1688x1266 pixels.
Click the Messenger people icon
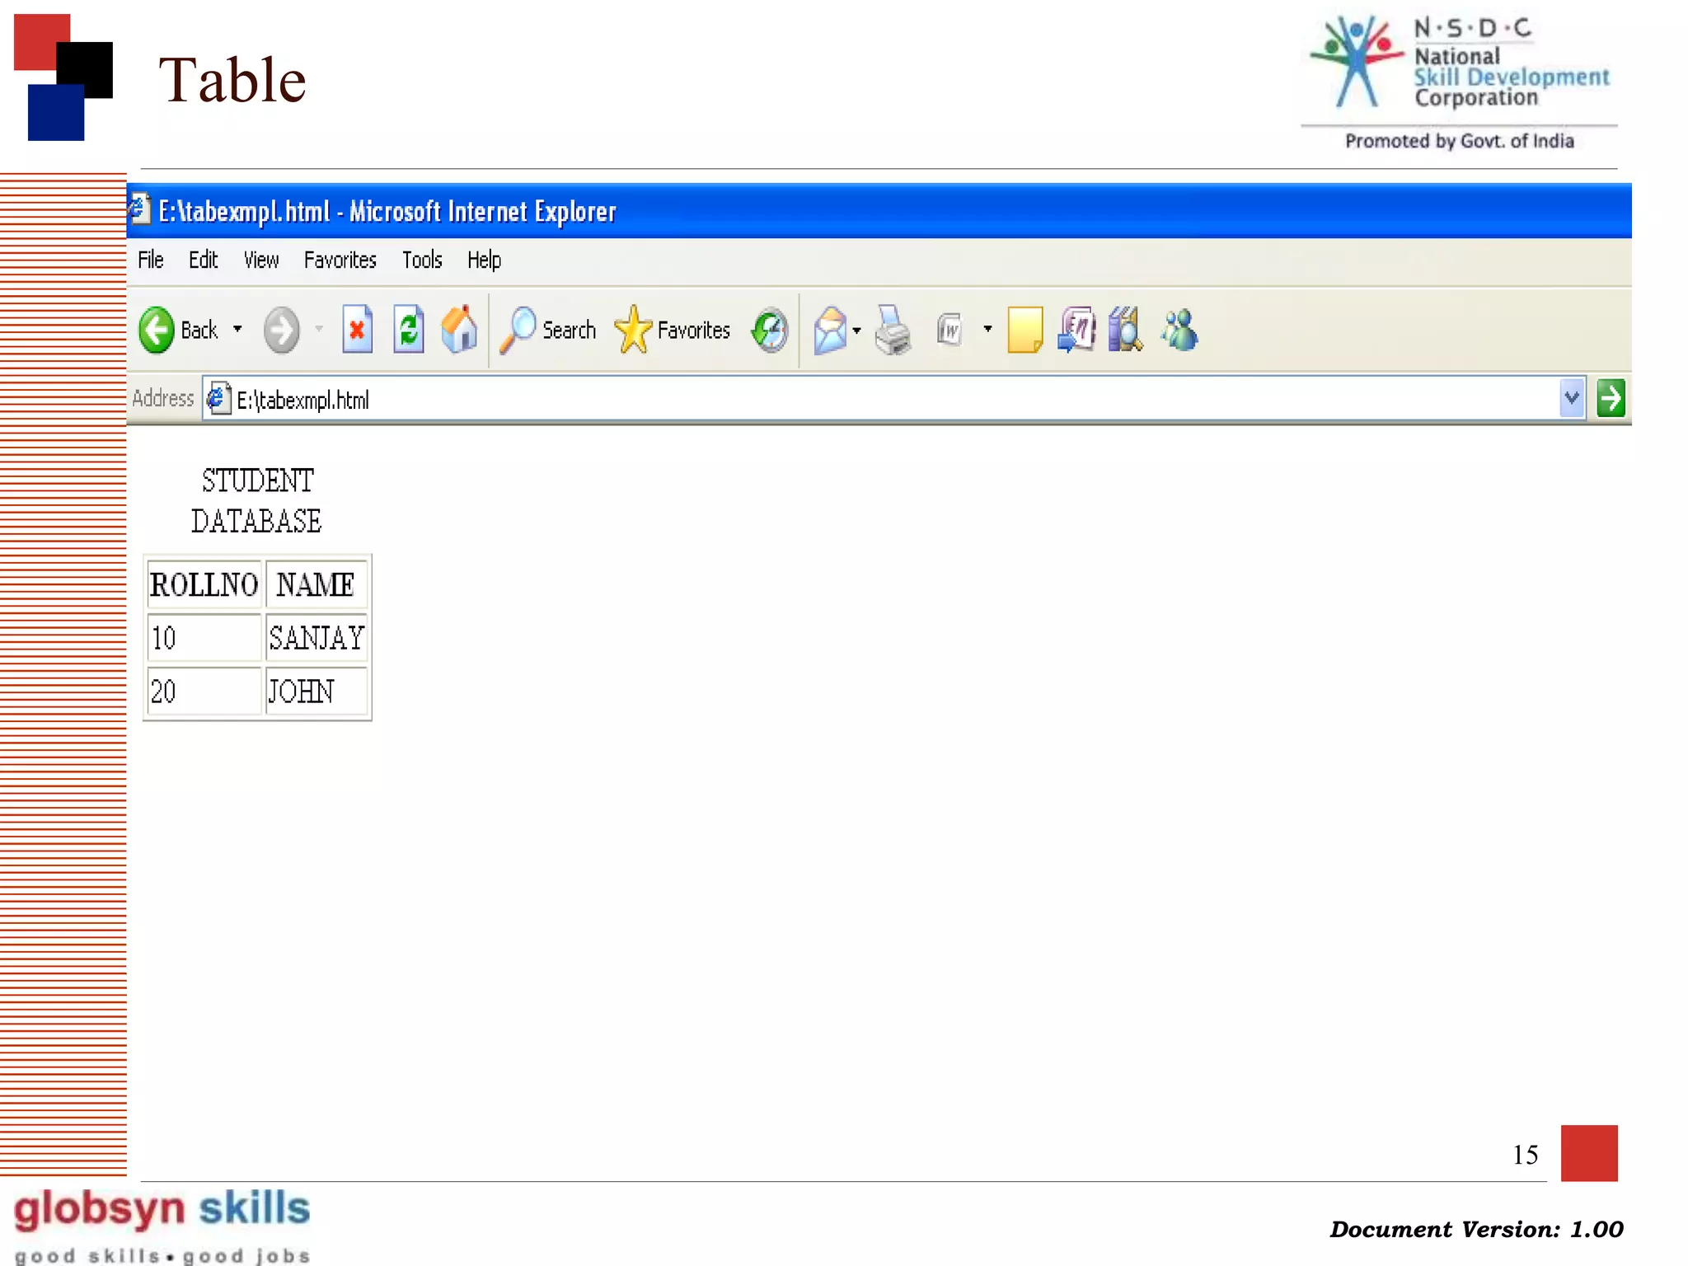1179,330
